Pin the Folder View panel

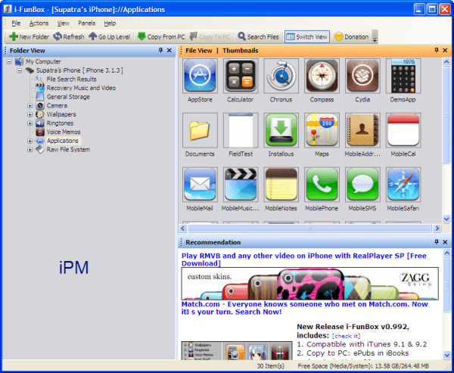(160, 51)
